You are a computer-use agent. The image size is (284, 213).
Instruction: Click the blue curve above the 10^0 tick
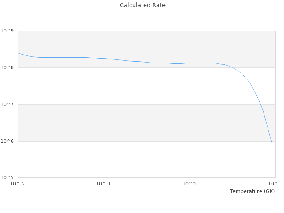click(x=189, y=63)
